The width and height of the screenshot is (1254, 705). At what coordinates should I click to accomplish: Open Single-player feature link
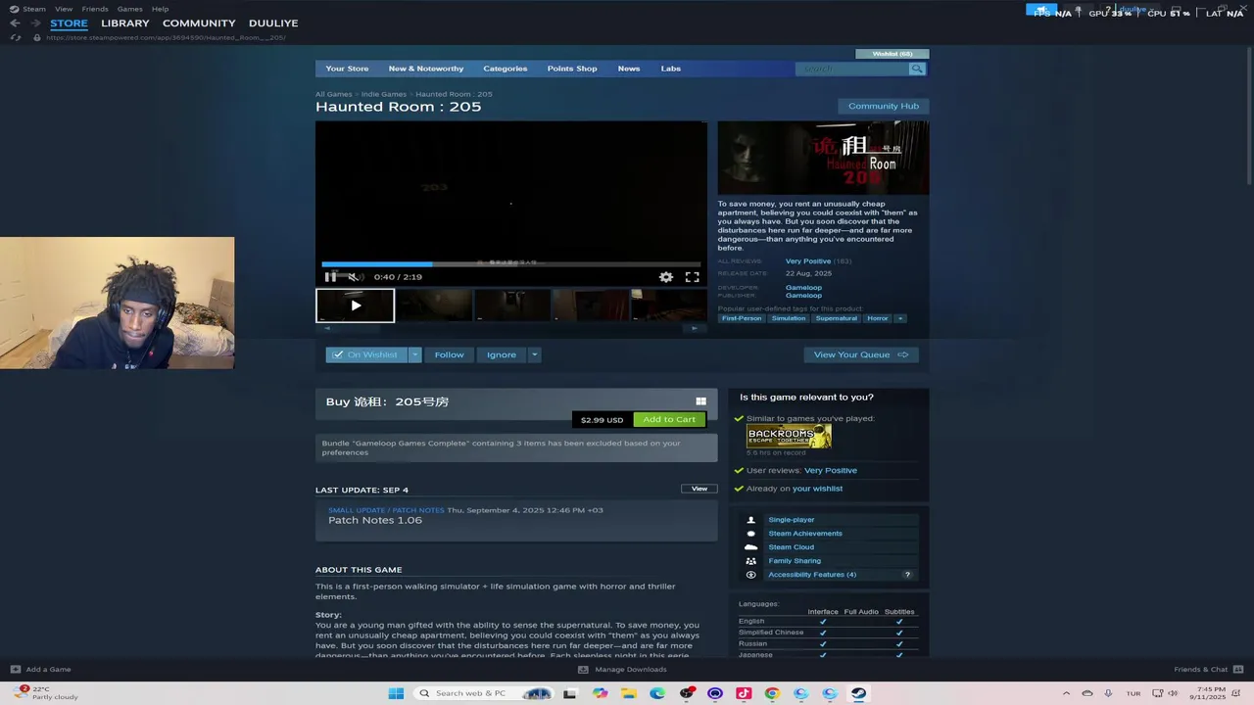point(792,520)
